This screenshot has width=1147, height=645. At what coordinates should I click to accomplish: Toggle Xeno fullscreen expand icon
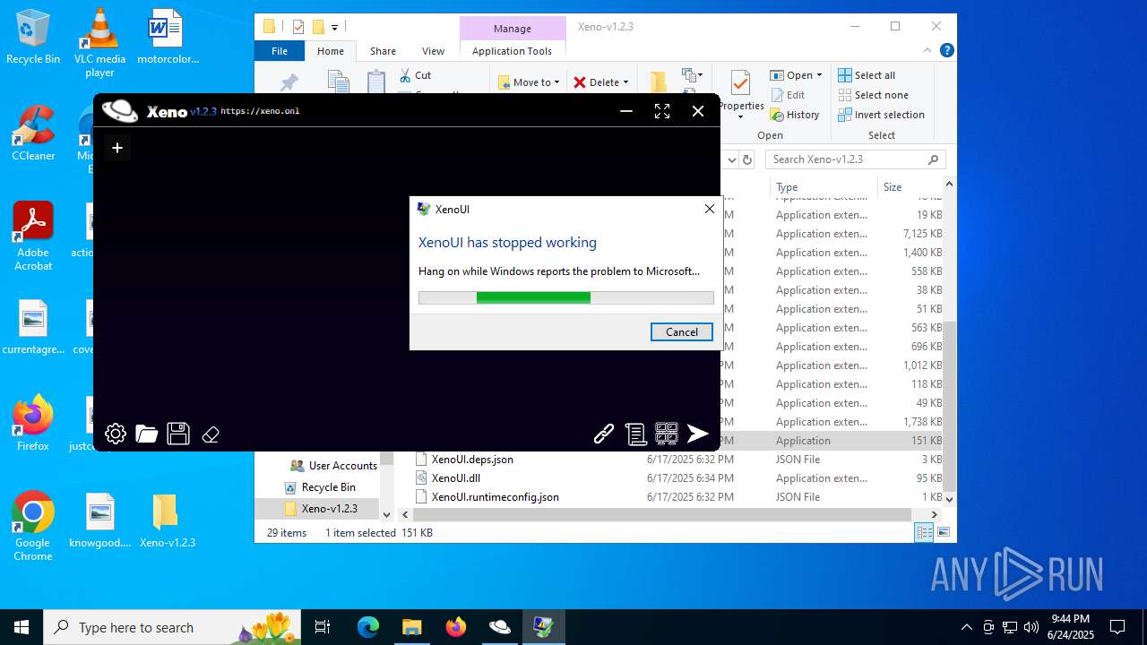tap(662, 111)
